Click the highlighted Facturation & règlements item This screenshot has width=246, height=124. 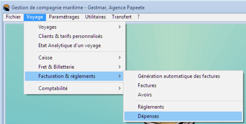(67, 76)
